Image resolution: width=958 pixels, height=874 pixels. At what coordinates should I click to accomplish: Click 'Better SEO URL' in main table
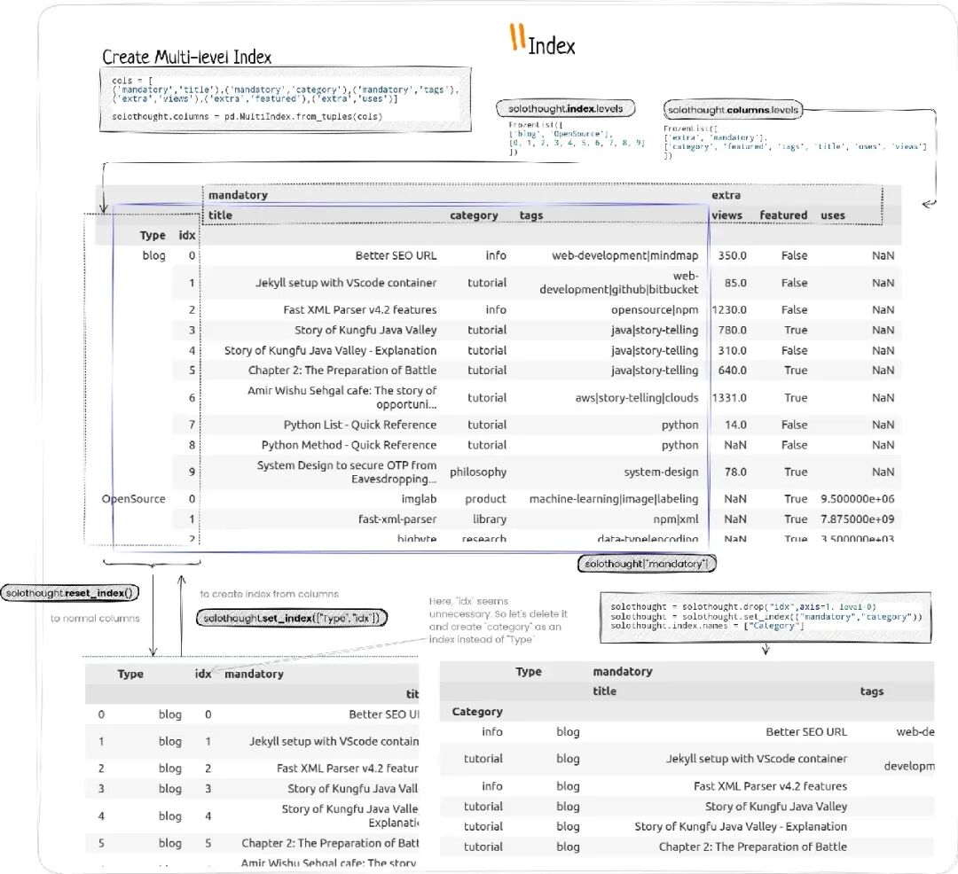point(396,255)
